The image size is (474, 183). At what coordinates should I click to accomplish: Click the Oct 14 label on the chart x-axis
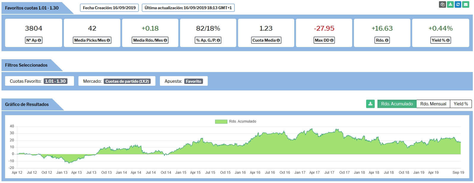pos(166,173)
